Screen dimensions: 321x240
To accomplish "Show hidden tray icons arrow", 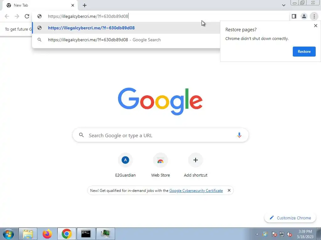I will tap(257, 234).
